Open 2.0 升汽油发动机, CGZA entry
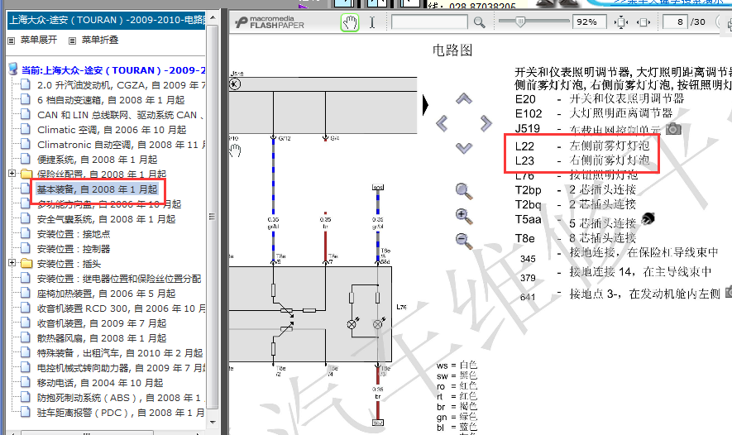The height and width of the screenshot is (435, 732). click(121, 85)
